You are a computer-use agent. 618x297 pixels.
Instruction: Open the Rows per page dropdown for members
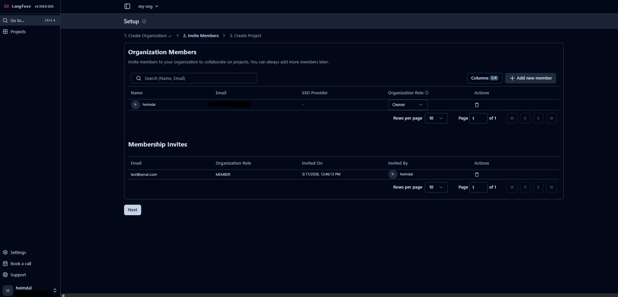(436, 118)
